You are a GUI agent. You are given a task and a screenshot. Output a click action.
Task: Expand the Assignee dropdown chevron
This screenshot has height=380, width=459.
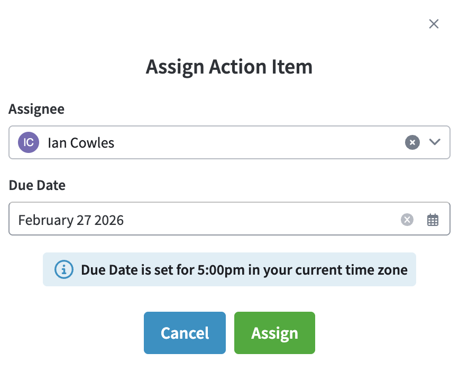(435, 142)
